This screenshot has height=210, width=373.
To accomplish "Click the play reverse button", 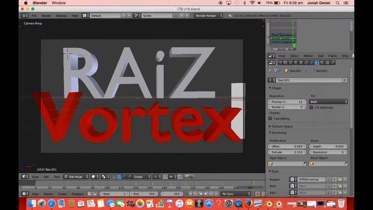I will coord(200,194).
